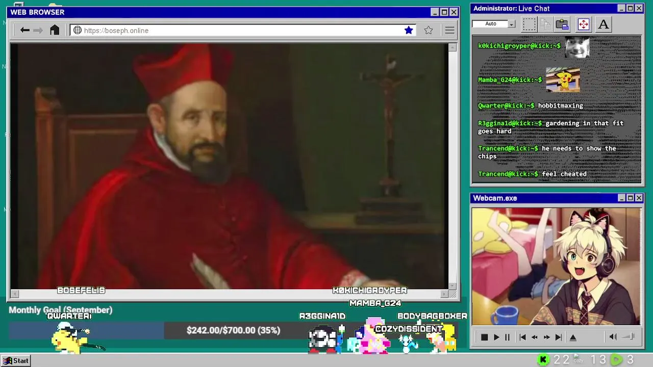Click the outlined favorites star
The image size is (653, 367).
click(429, 30)
